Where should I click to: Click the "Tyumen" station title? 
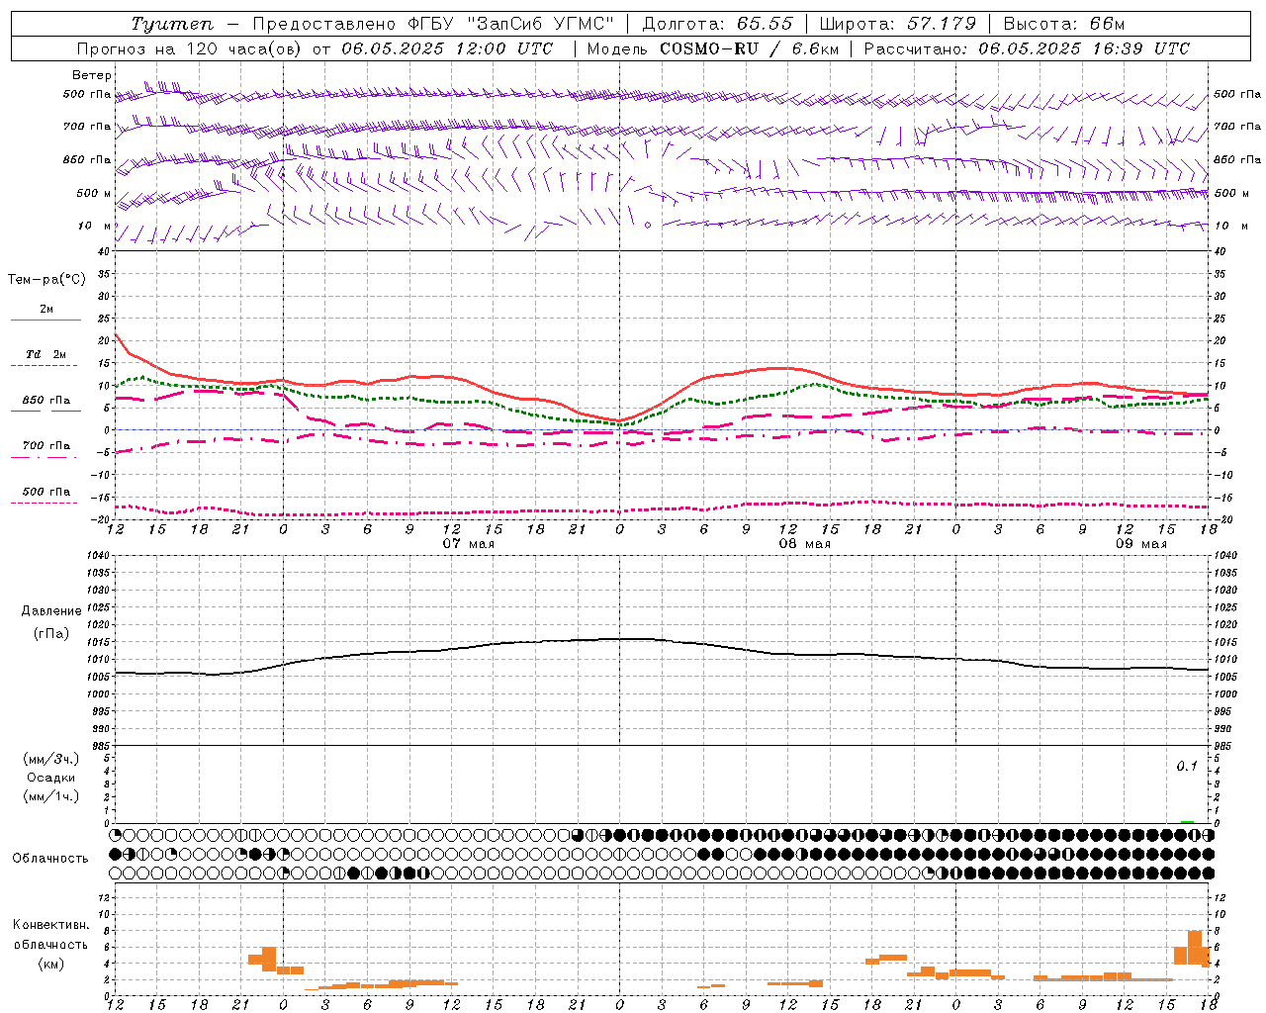tap(172, 24)
